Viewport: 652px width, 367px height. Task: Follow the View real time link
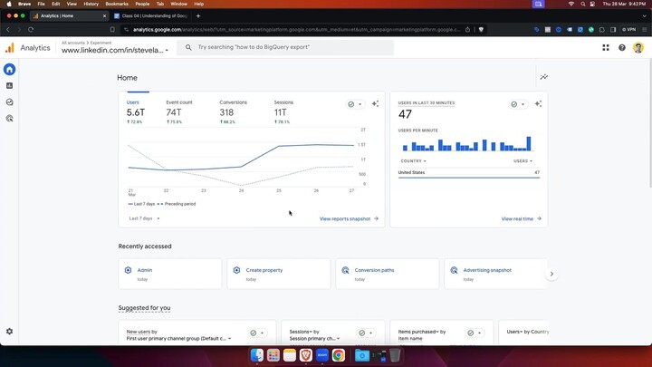(522, 219)
